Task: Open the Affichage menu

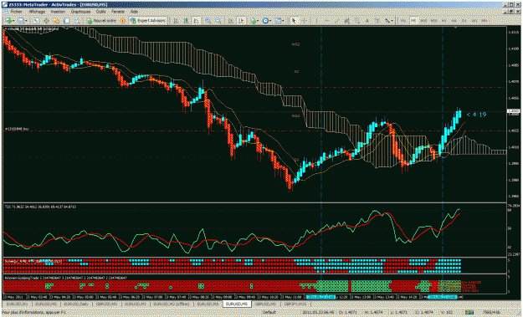Action: click(x=37, y=12)
